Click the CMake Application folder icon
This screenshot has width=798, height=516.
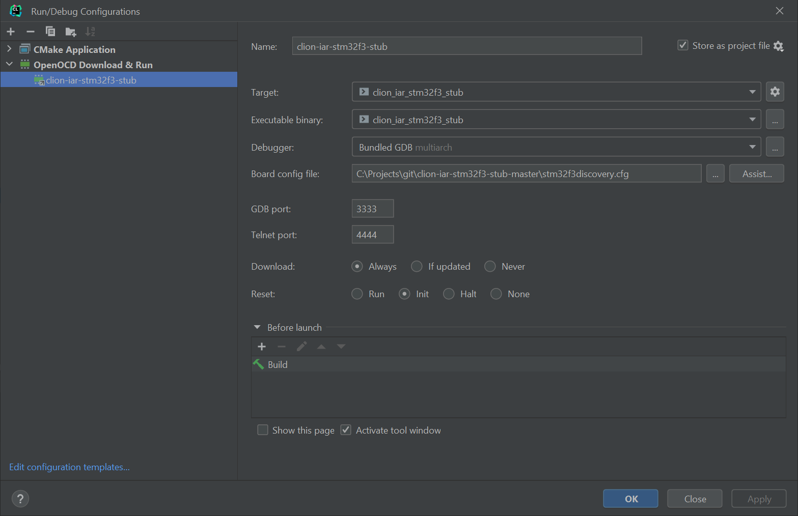coord(24,49)
